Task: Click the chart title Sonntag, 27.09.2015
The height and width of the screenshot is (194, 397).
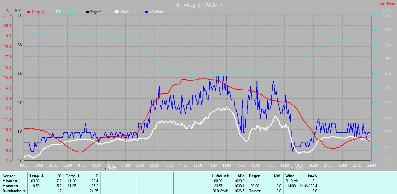Action: [199, 5]
